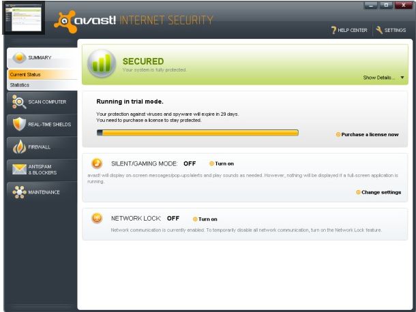This screenshot has width=416, height=312.
Task: Open Scan Computer magnifier icon
Action: point(18,102)
